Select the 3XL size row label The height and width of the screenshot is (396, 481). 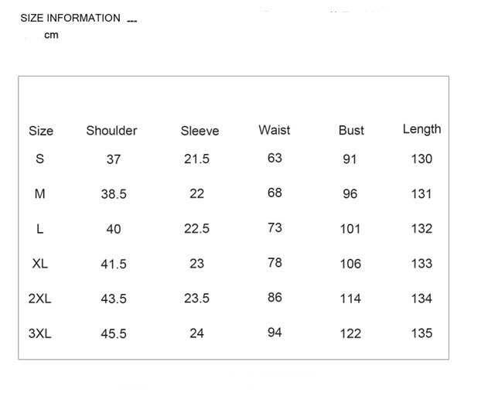click(40, 333)
